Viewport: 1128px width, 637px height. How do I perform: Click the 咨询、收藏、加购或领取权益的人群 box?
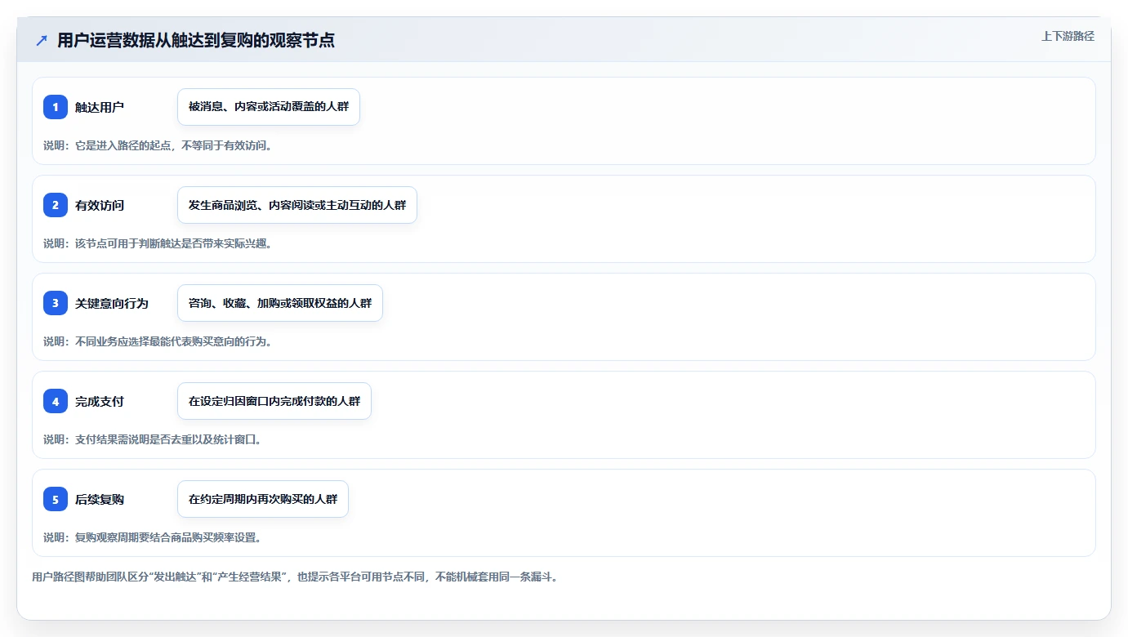point(280,303)
